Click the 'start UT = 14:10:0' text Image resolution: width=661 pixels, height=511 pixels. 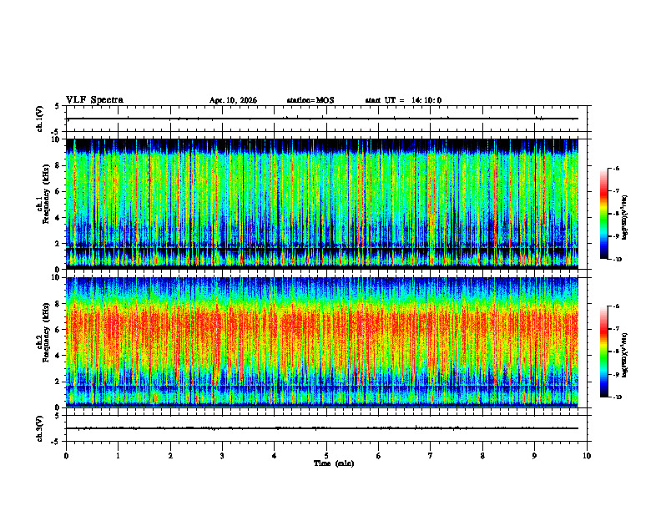tap(403, 100)
